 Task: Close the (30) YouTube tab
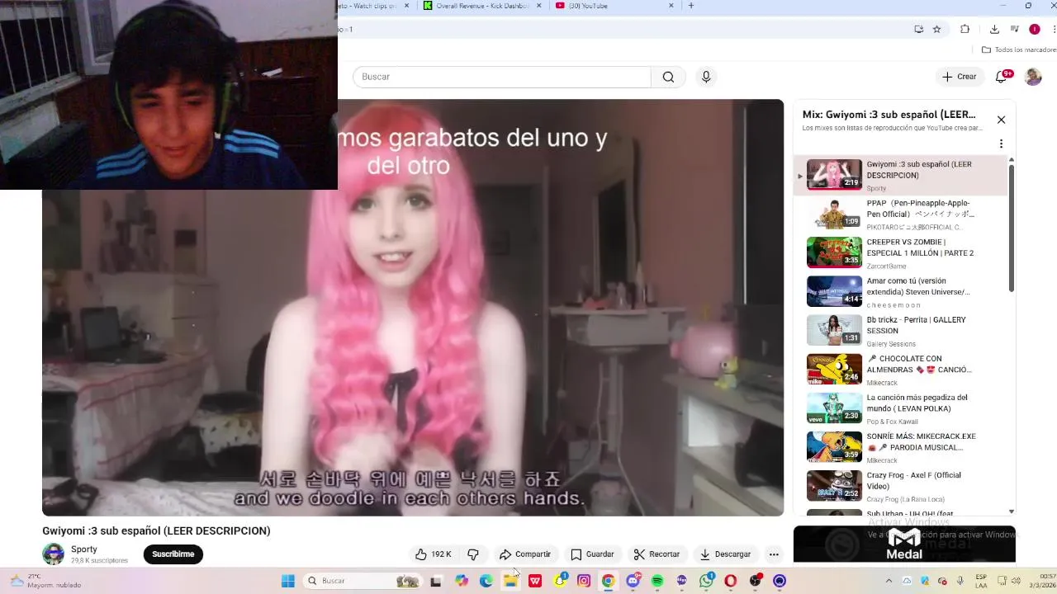click(x=671, y=6)
